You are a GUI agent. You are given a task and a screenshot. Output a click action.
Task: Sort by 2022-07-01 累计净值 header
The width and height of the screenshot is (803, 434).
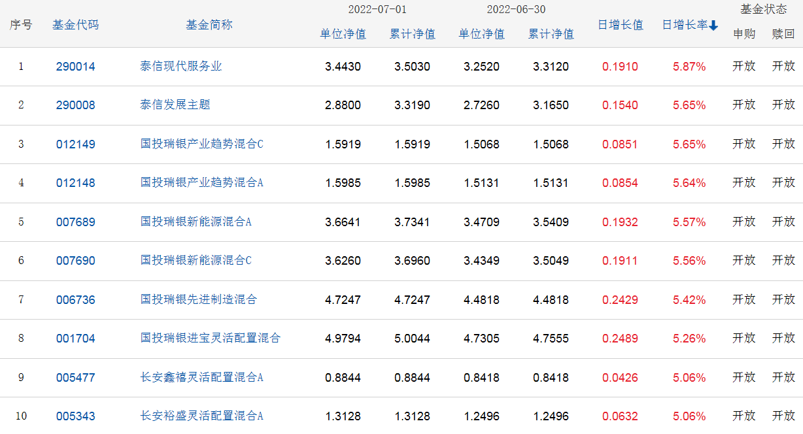413,34
